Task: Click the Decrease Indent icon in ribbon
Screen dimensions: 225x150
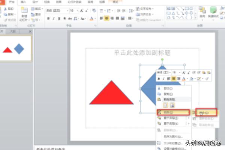Action: [118, 10]
